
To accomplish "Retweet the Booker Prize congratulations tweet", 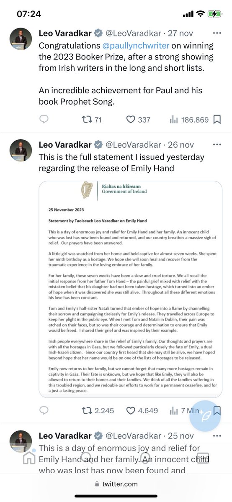I will [x=91, y=120].
